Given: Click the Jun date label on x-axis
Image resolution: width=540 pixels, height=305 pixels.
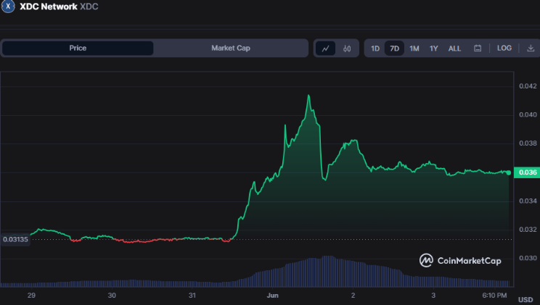Looking at the screenshot, I should [x=272, y=296].
